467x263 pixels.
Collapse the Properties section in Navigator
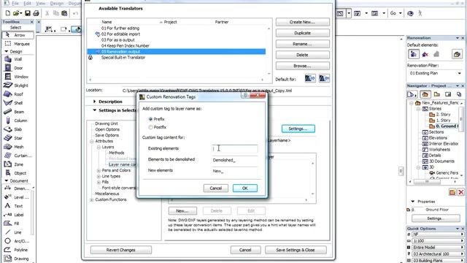[x=413, y=202]
